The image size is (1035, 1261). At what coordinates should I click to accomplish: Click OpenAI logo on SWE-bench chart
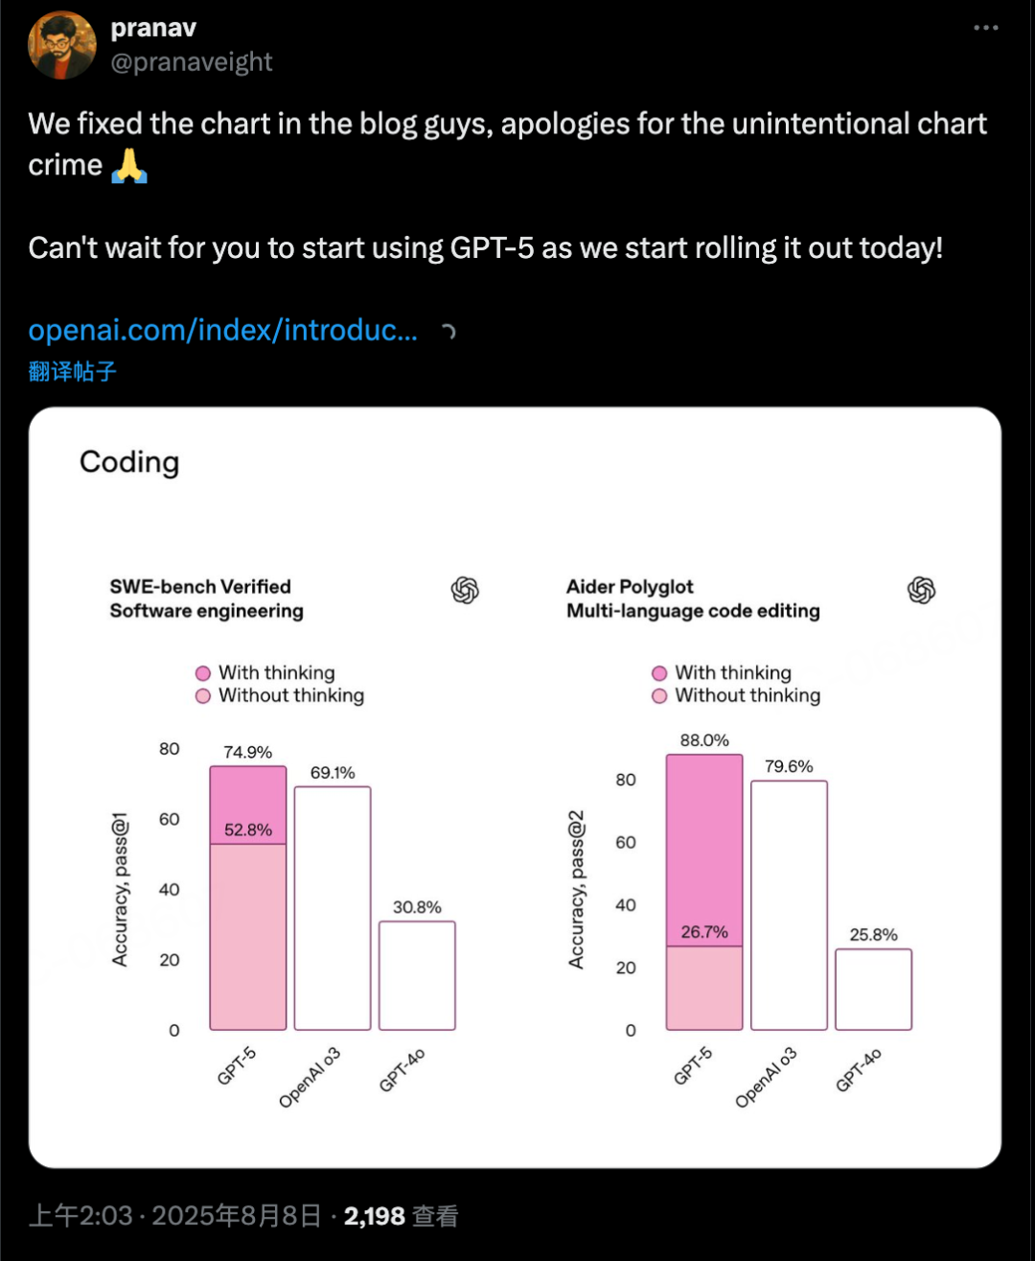(x=465, y=591)
